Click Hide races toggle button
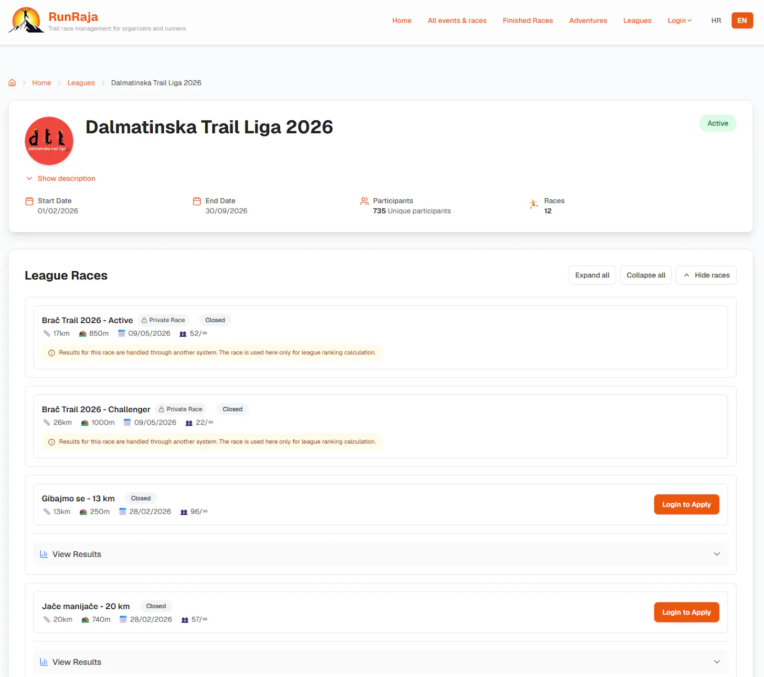Screen dimensions: 764x677 pyautogui.click(x=706, y=275)
